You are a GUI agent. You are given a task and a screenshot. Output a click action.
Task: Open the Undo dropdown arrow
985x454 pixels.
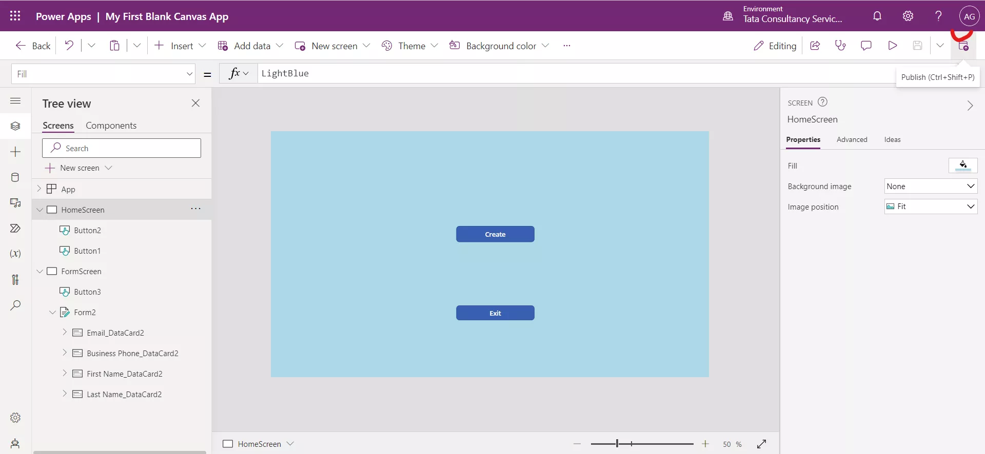(x=91, y=46)
